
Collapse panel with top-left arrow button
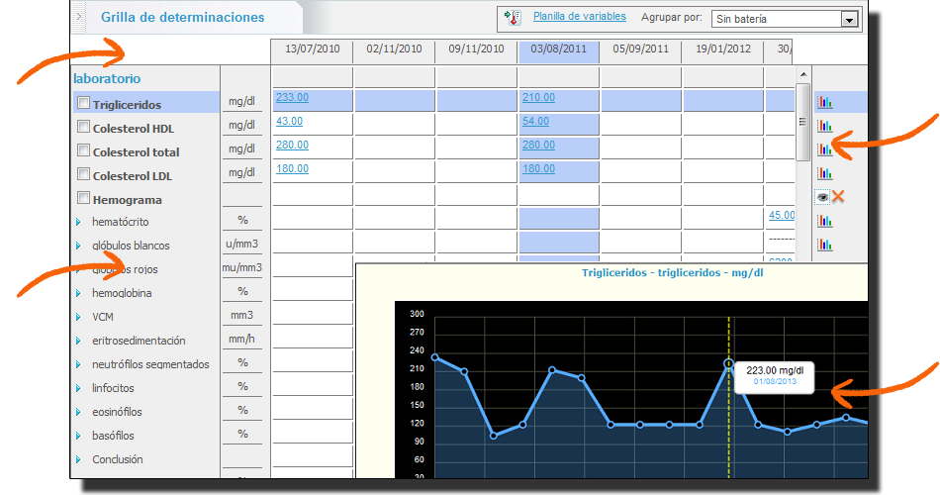coord(80,17)
